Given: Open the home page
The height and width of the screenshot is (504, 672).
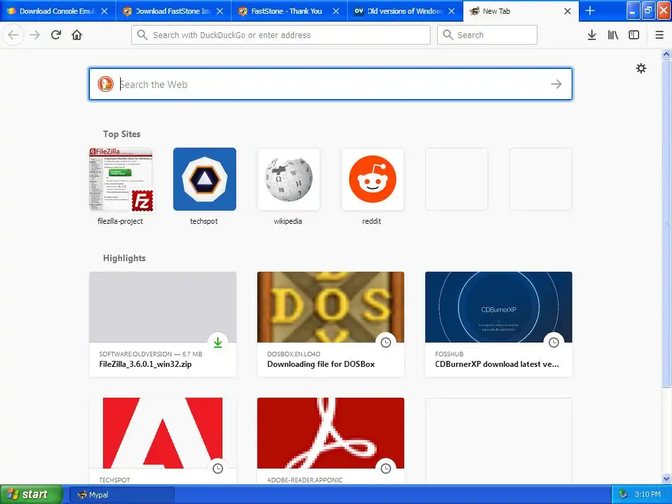Looking at the screenshot, I should pyautogui.click(x=77, y=35).
